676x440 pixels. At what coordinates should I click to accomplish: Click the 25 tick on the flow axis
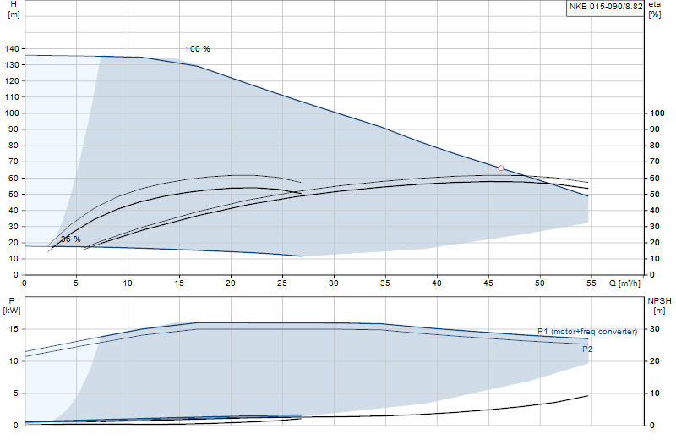pos(282,283)
